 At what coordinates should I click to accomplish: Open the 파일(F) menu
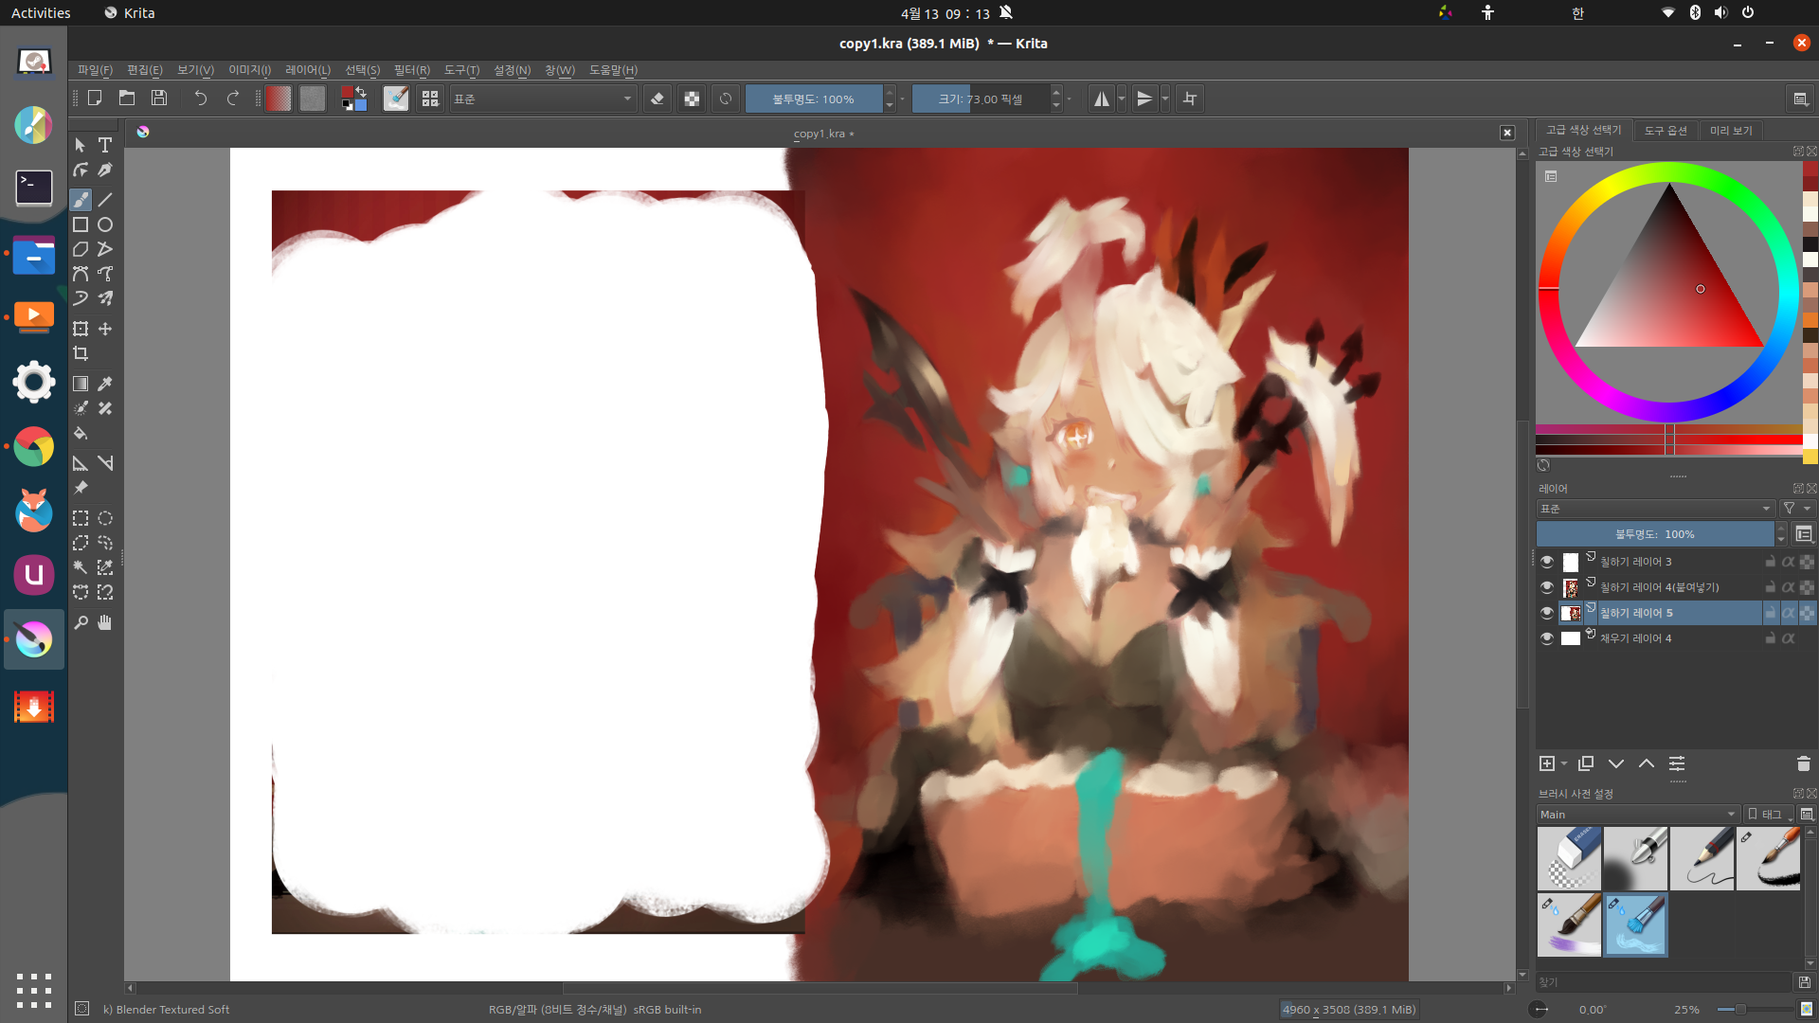tap(95, 70)
